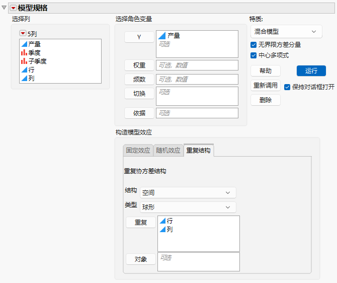Open the red triangle menu beside 模型规格
Viewport: 337px width, 283px height.
tap(13, 8)
